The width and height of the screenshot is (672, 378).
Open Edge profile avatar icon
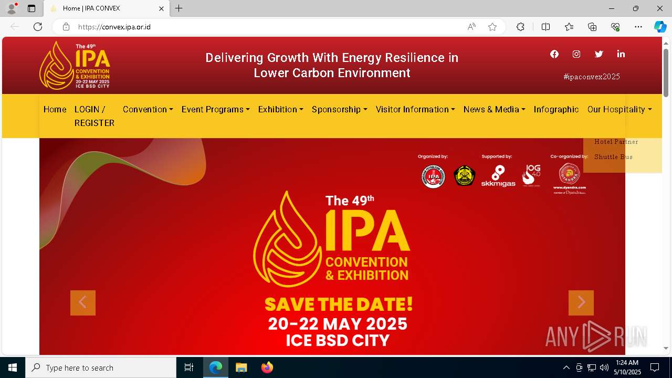click(x=12, y=8)
